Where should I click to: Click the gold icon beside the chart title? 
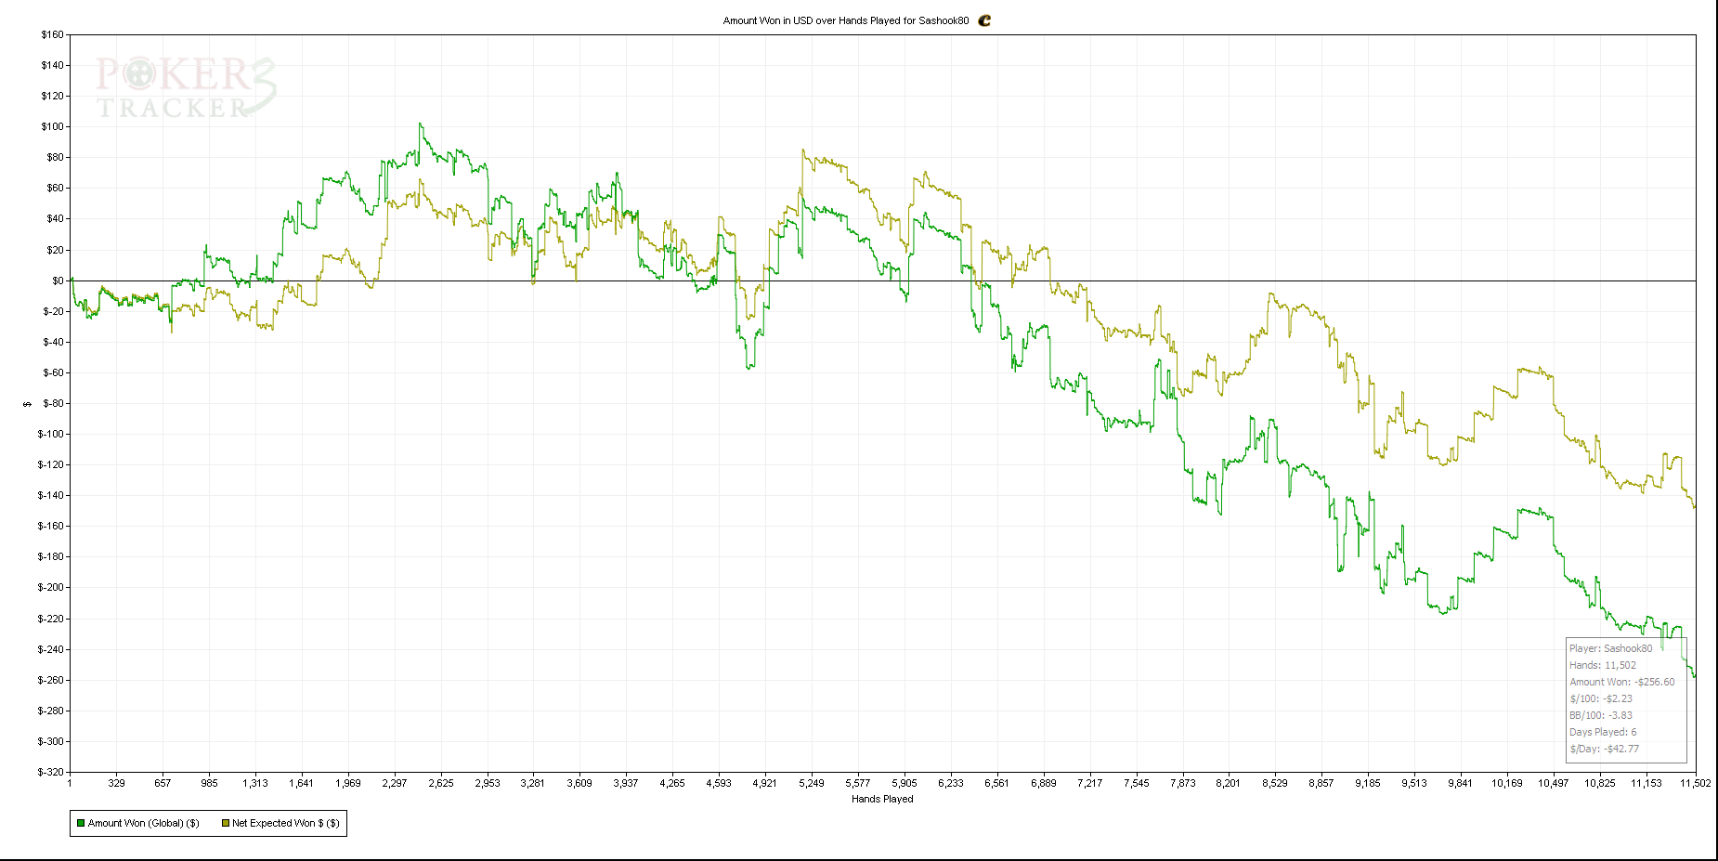point(984,20)
